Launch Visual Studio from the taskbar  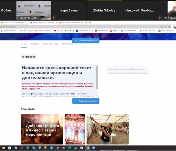[x=22, y=148]
